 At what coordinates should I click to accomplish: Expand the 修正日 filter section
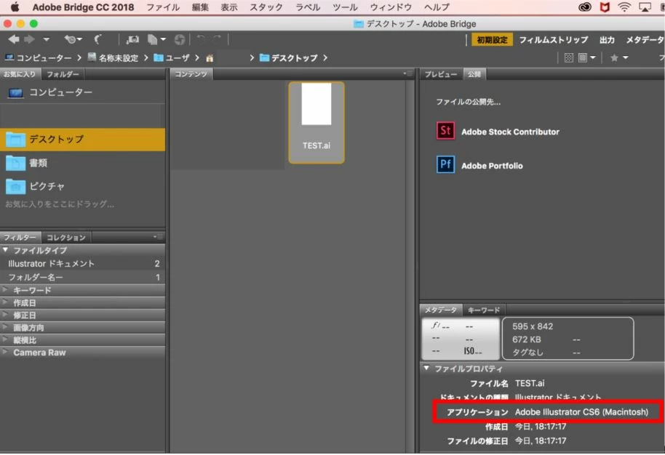click(6, 315)
